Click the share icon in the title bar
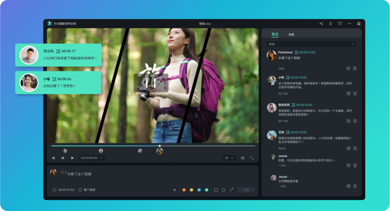The height and width of the screenshot is (211, 390). 321,23
